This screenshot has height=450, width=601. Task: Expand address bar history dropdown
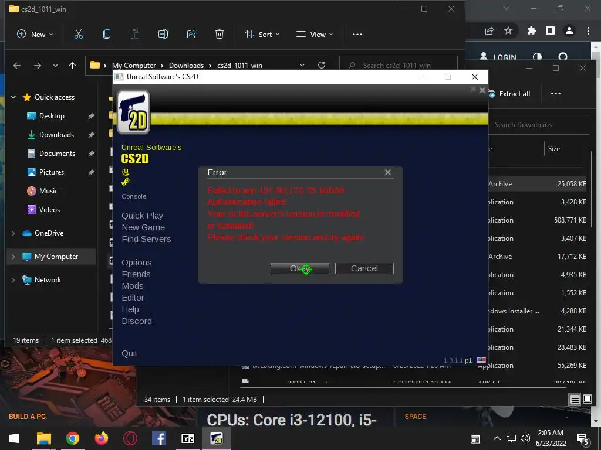[x=302, y=66]
